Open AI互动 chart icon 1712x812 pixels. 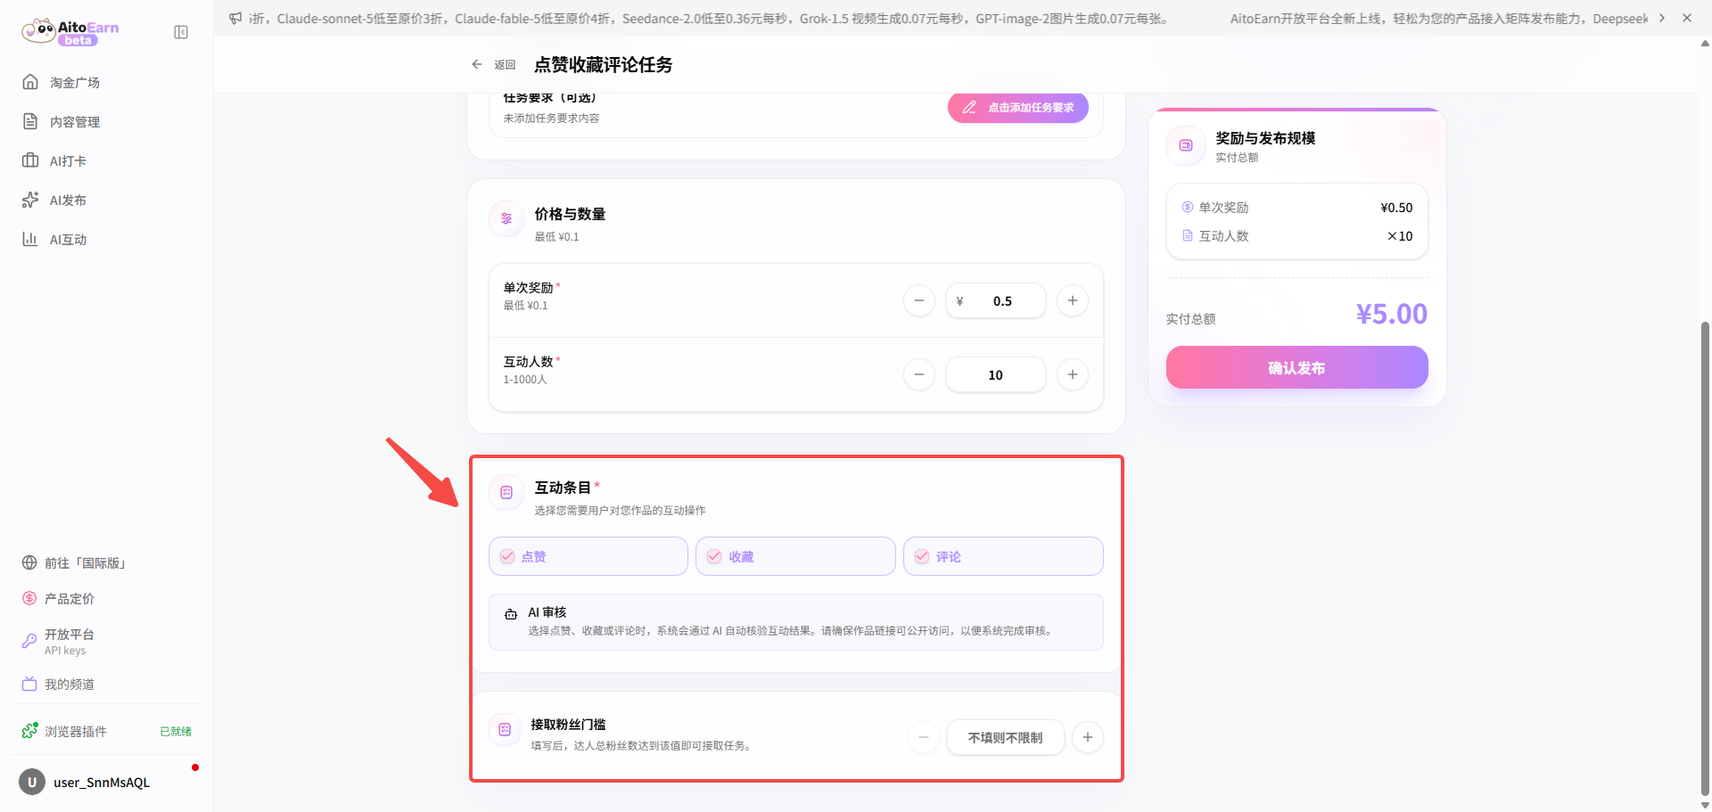tap(30, 239)
